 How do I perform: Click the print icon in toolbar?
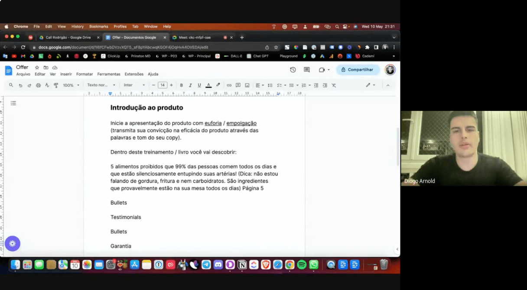click(38, 85)
